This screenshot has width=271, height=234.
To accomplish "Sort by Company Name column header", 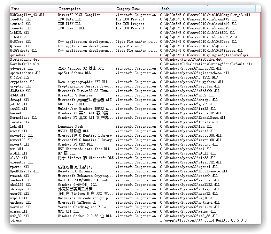I will (x=137, y=9).
